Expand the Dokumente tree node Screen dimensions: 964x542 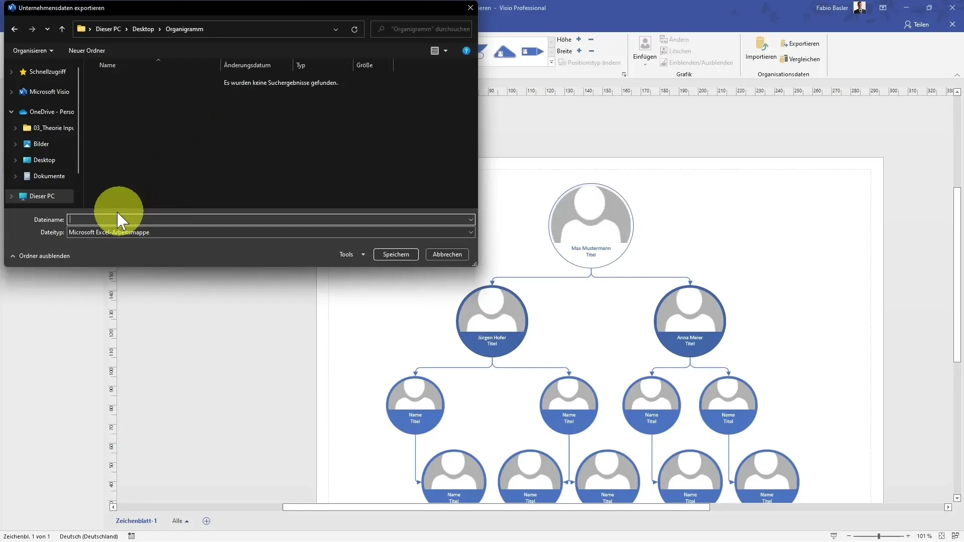(15, 176)
